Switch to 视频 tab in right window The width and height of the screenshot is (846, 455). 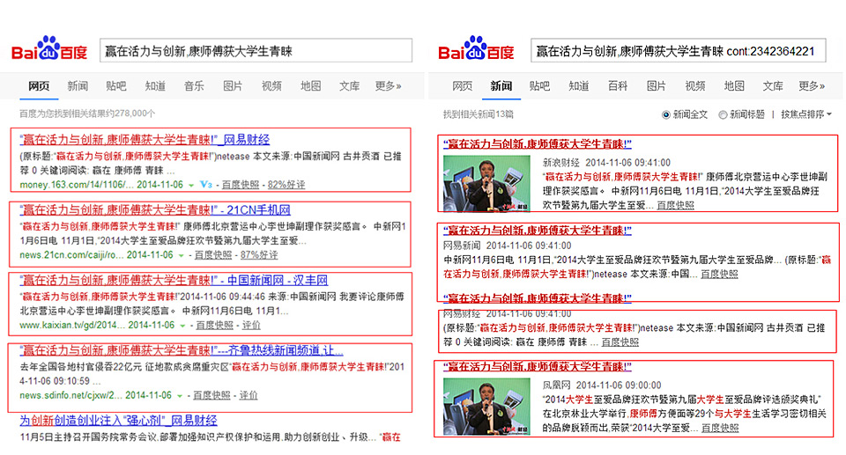click(x=695, y=85)
